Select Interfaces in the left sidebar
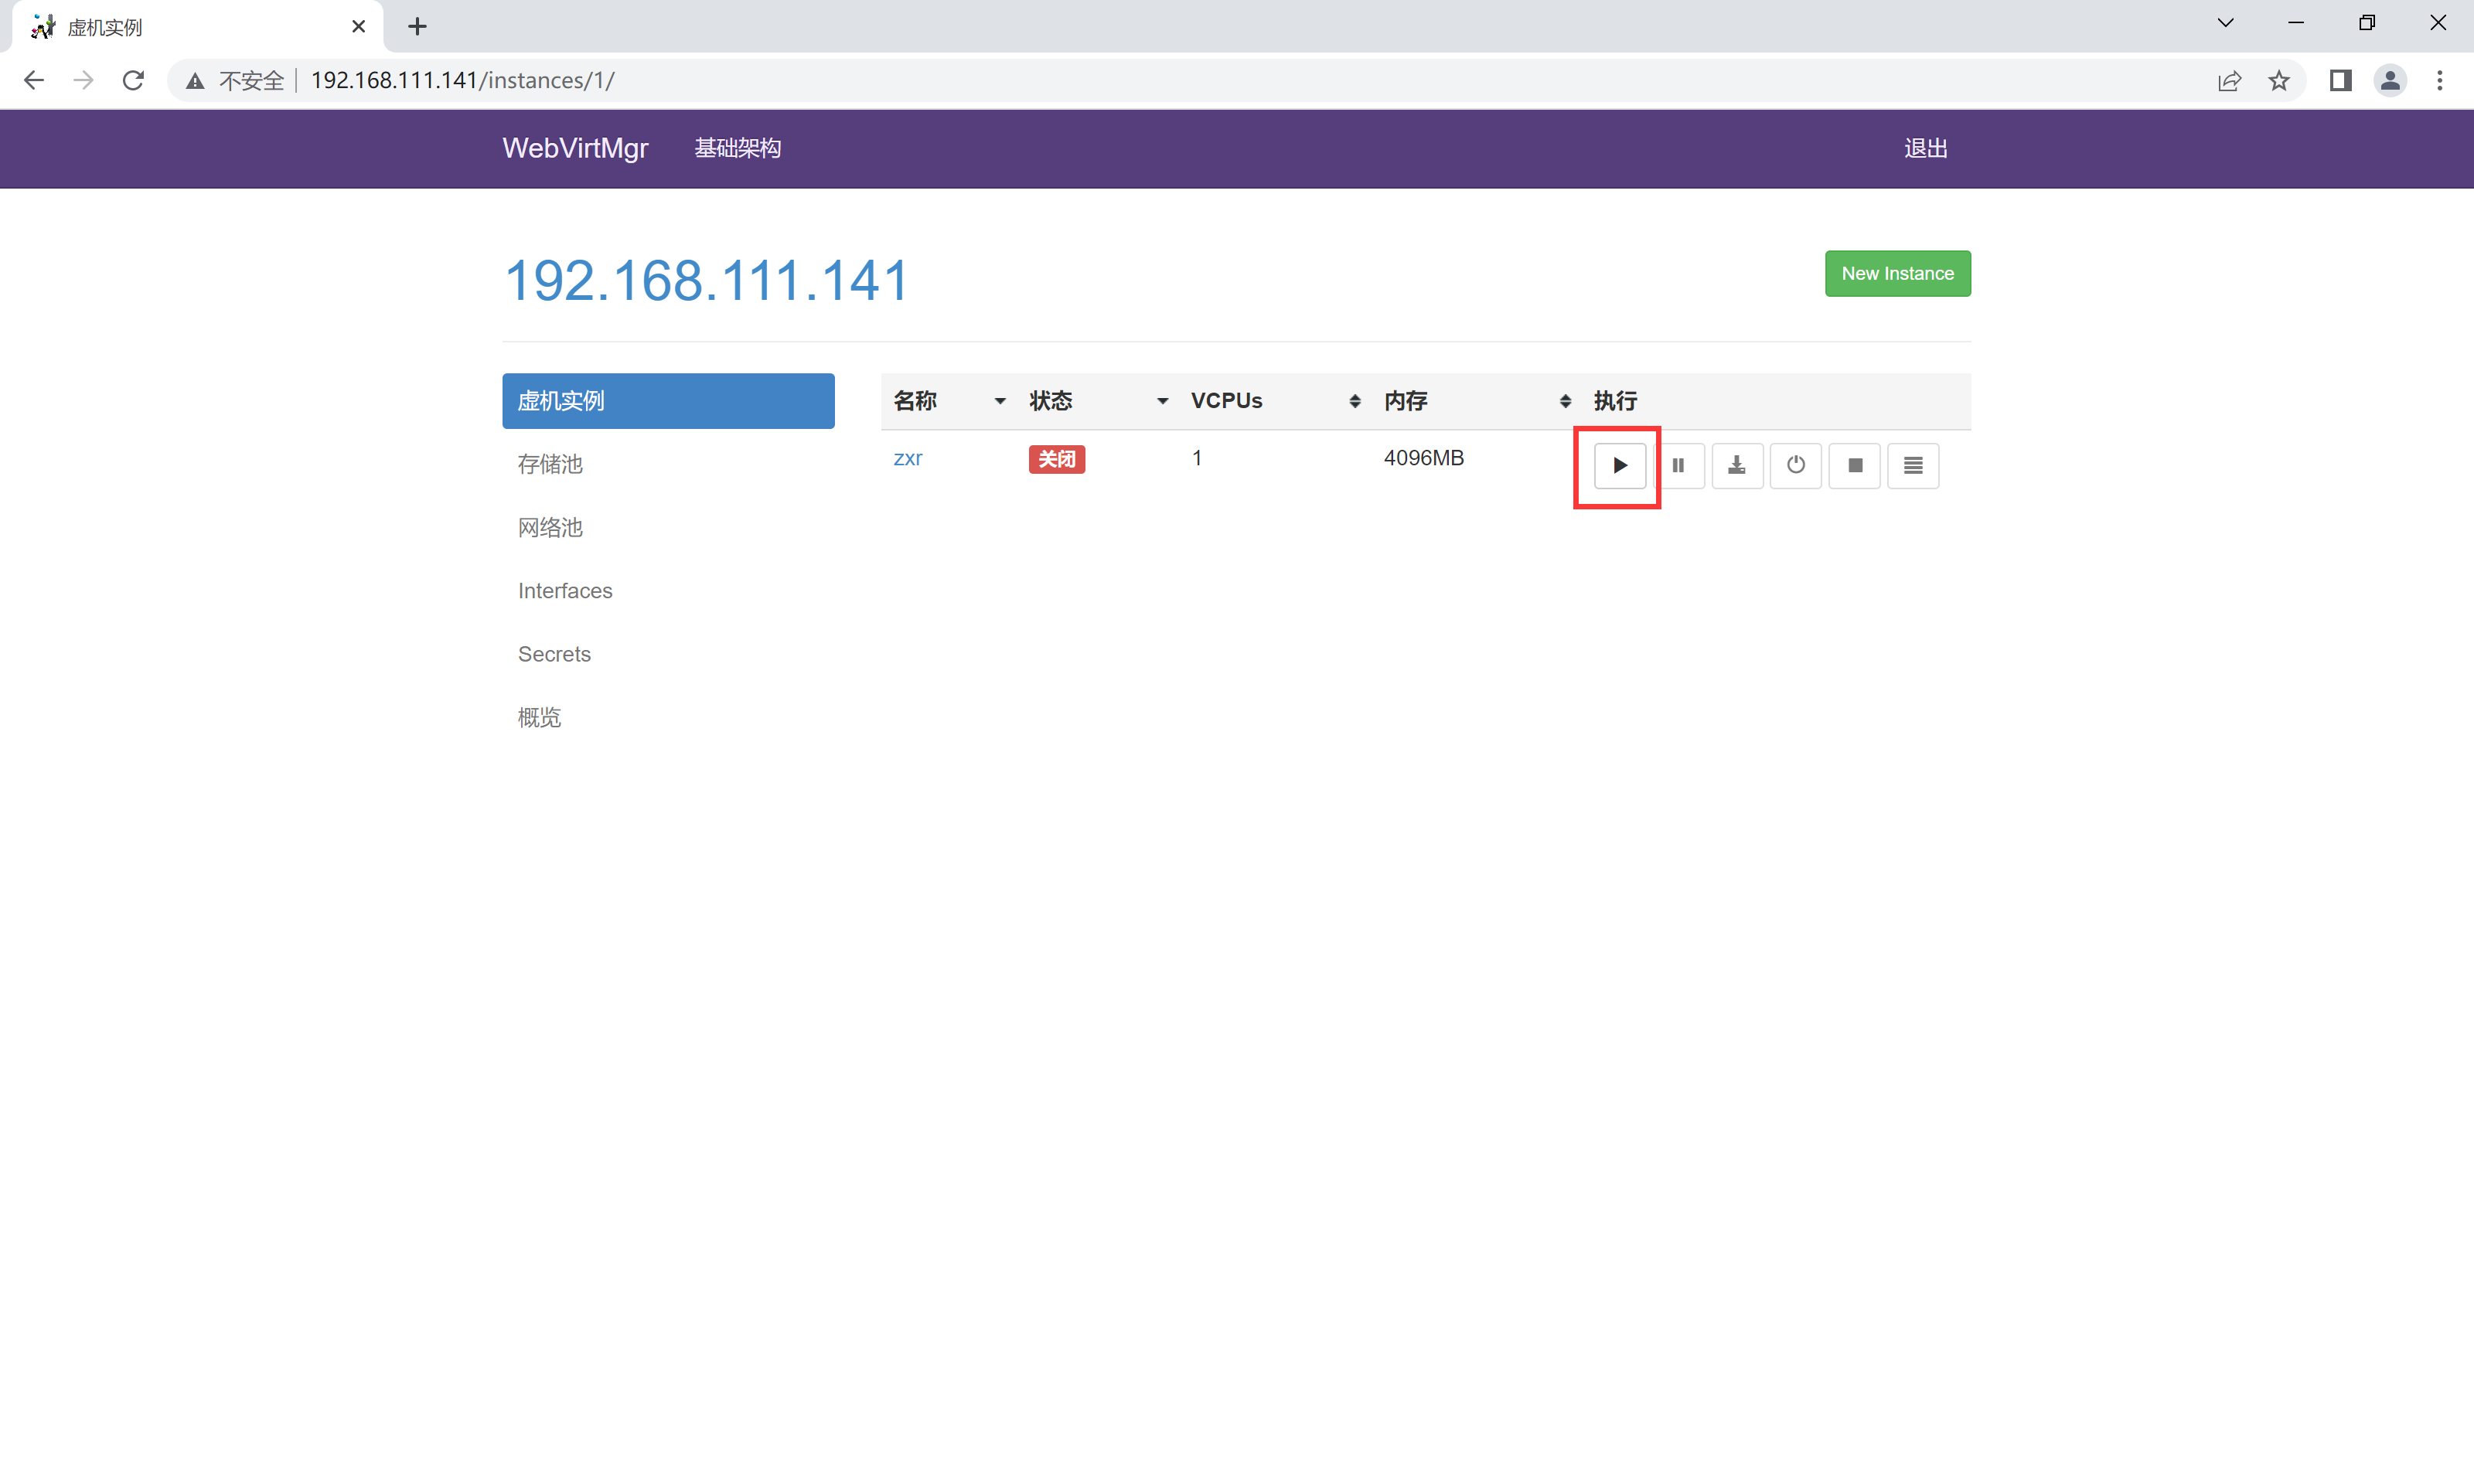 tap(565, 590)
